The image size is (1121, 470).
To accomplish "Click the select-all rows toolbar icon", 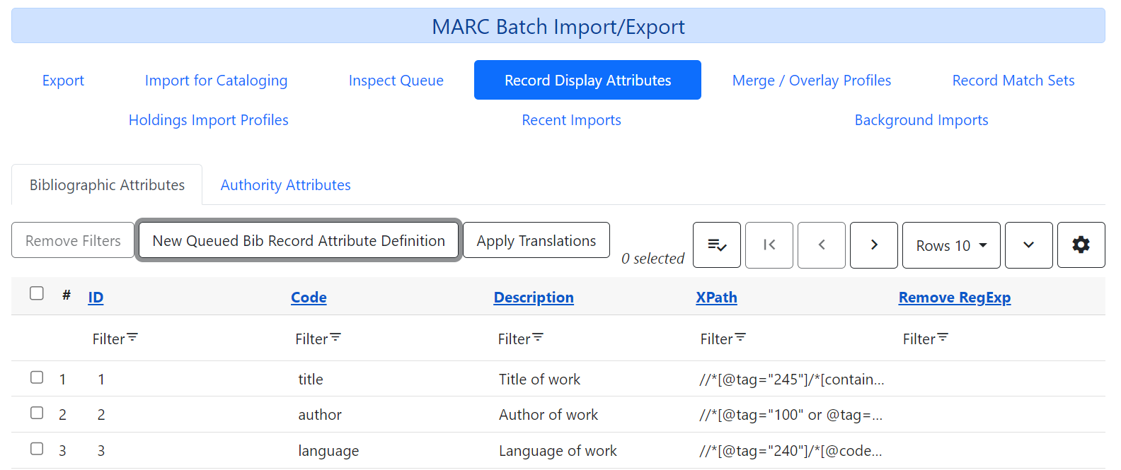I will (x=717, y=245).
